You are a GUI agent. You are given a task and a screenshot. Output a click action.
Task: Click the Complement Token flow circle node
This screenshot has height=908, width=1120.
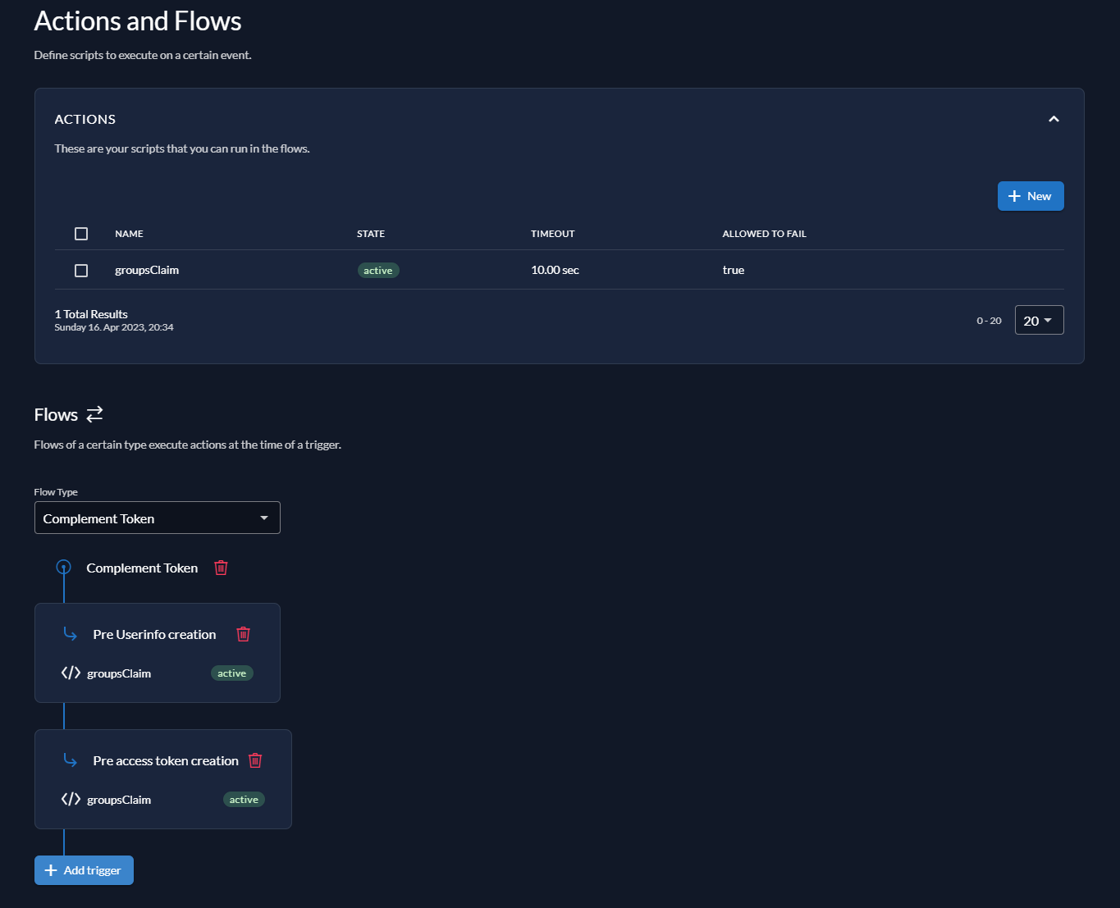pos(63,567)
